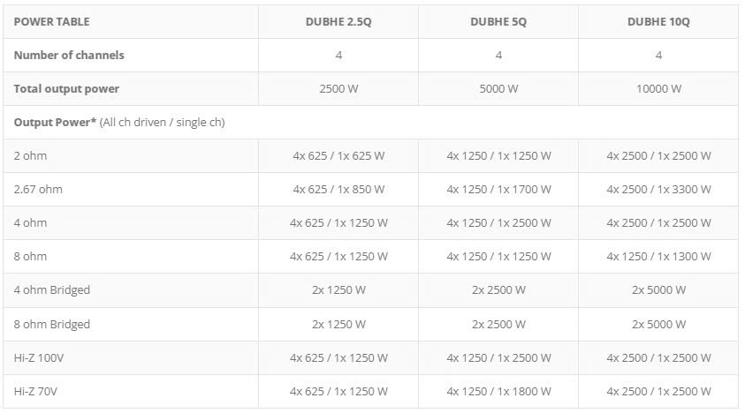Click the 10000 W total output cell
The height and width of the screenshot is (413, 745).
tap(658, 88)
